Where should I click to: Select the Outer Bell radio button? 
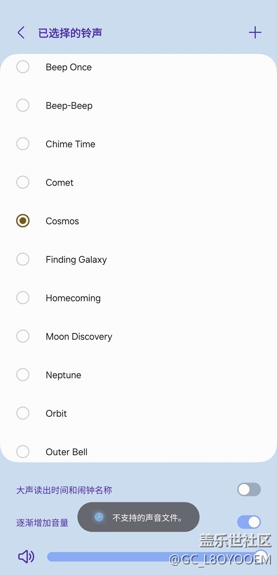click(x=23, y=451)
